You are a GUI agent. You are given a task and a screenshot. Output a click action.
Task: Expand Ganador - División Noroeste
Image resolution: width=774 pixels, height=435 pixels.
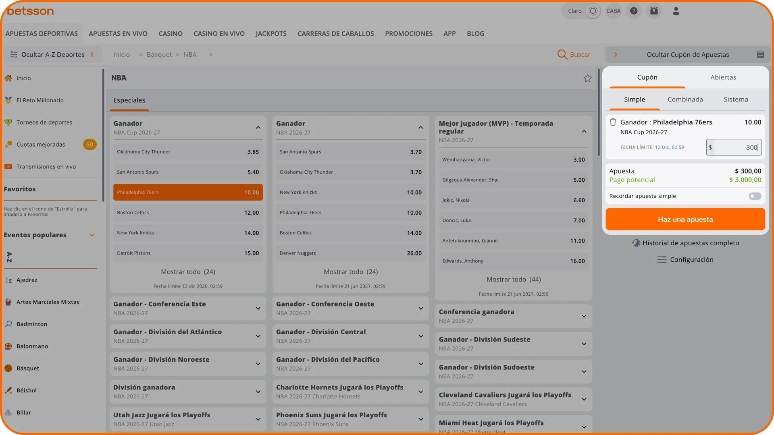(x=258, y=364)
